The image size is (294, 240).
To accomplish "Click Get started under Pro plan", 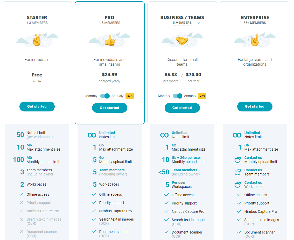I will click(109, 108).
